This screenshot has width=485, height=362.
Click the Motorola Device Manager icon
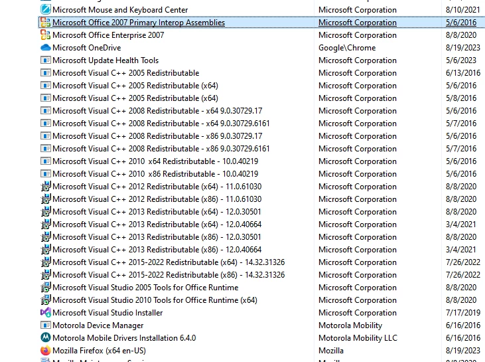click(46, 325)
